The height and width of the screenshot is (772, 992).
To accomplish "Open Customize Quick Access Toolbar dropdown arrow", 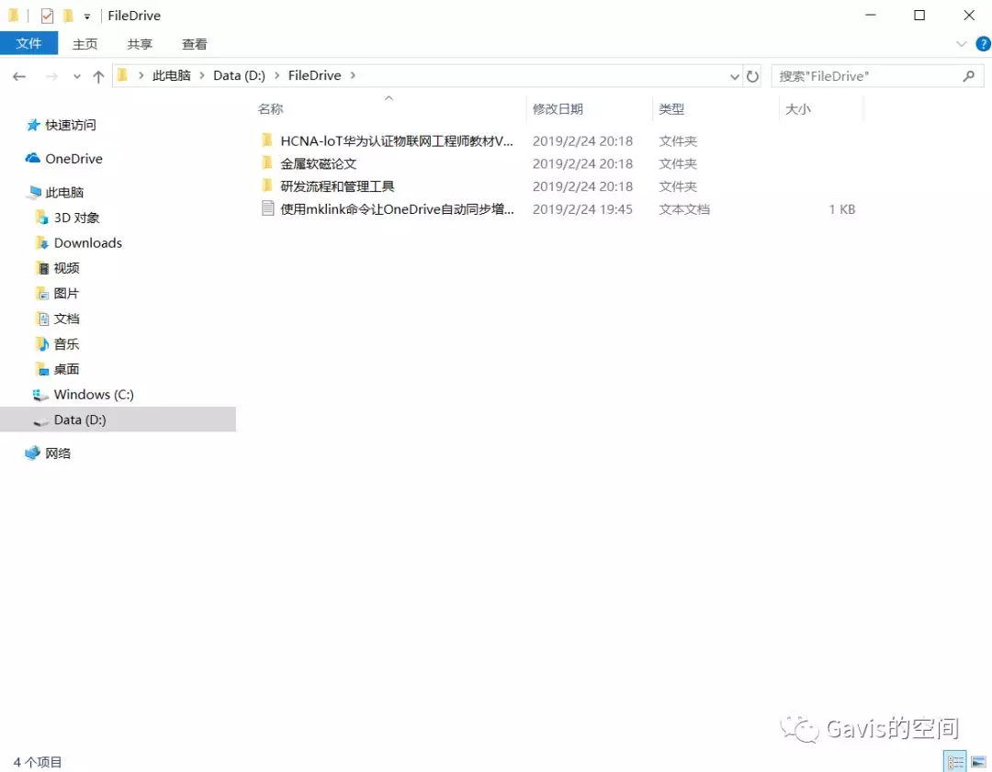I will 86,17.
